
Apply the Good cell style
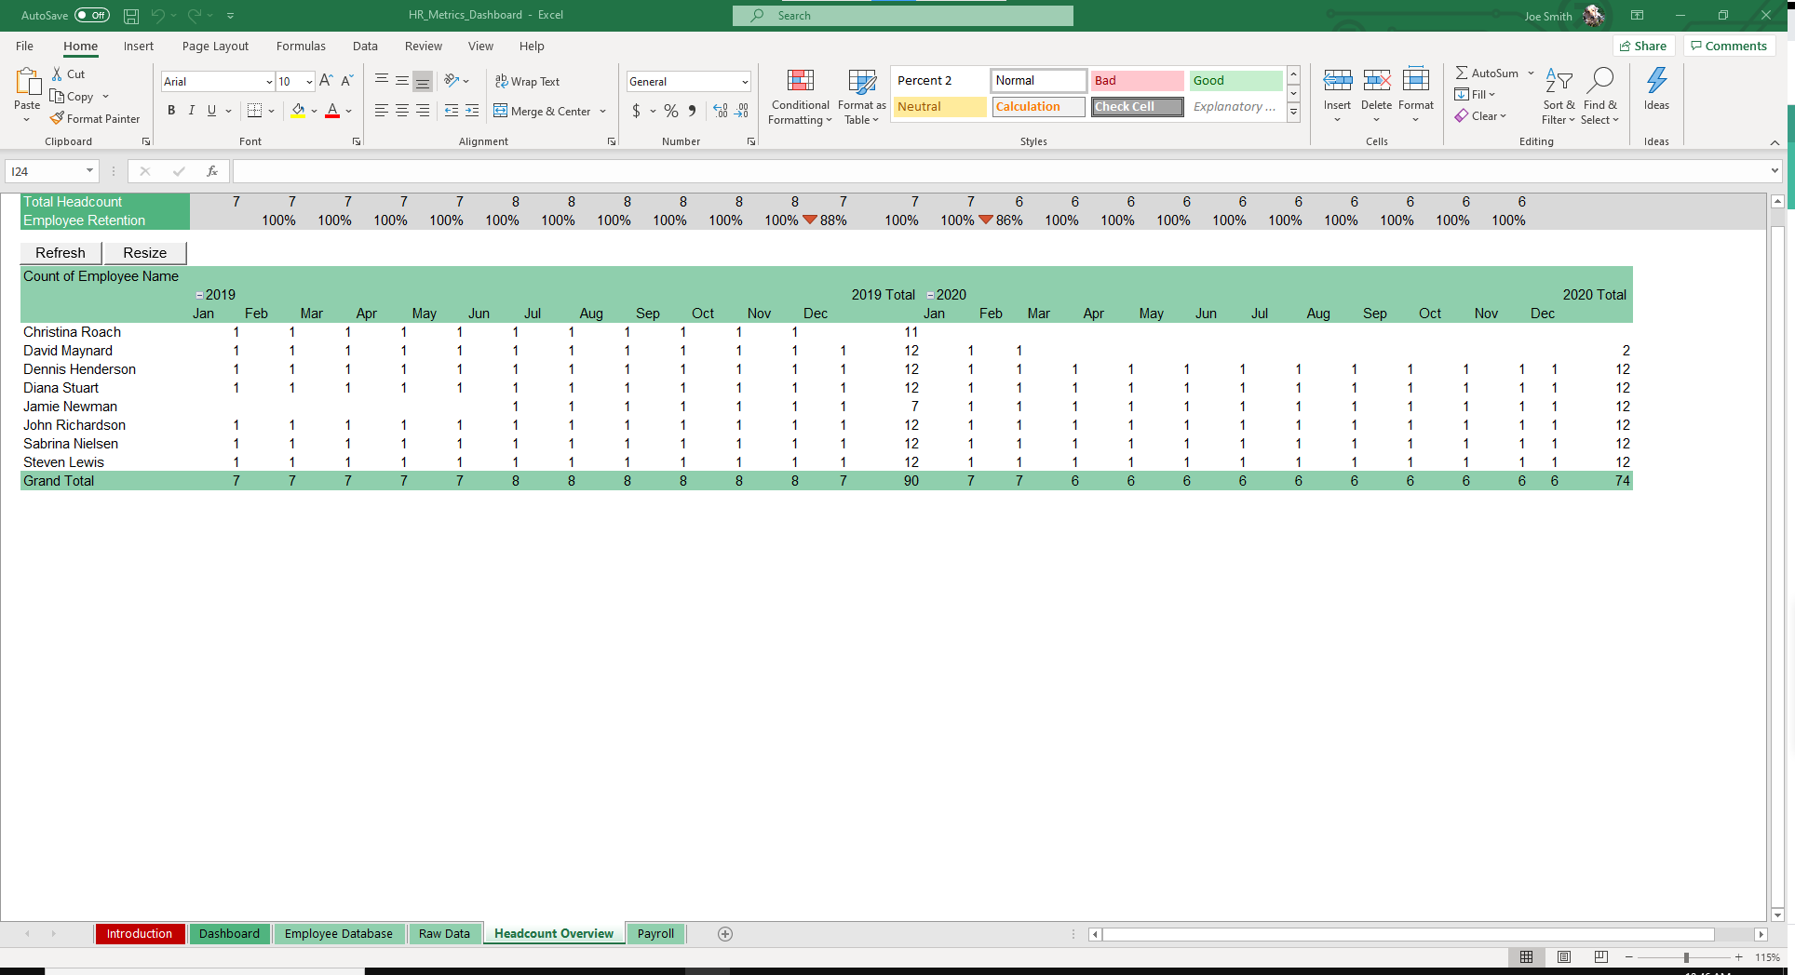click(x=1235, y=81)
